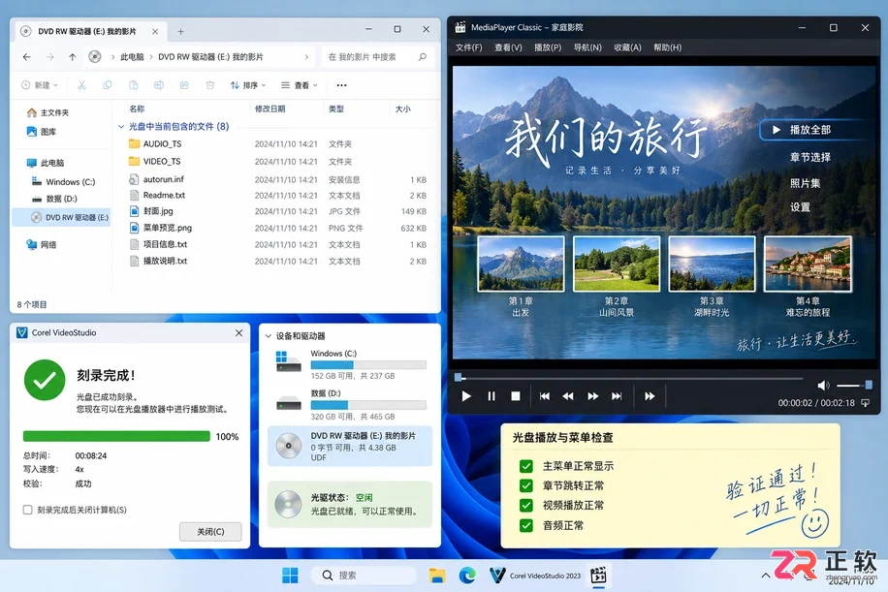Click the Rename icon in Explorer toolbar
This screenshot has height=592, width=888.
point(159,85)
